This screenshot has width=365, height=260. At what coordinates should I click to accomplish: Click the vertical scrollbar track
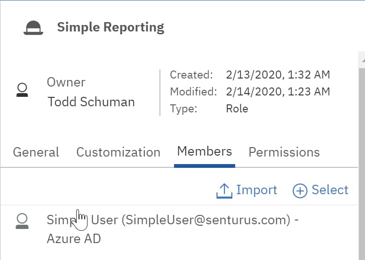pos(362,163)
